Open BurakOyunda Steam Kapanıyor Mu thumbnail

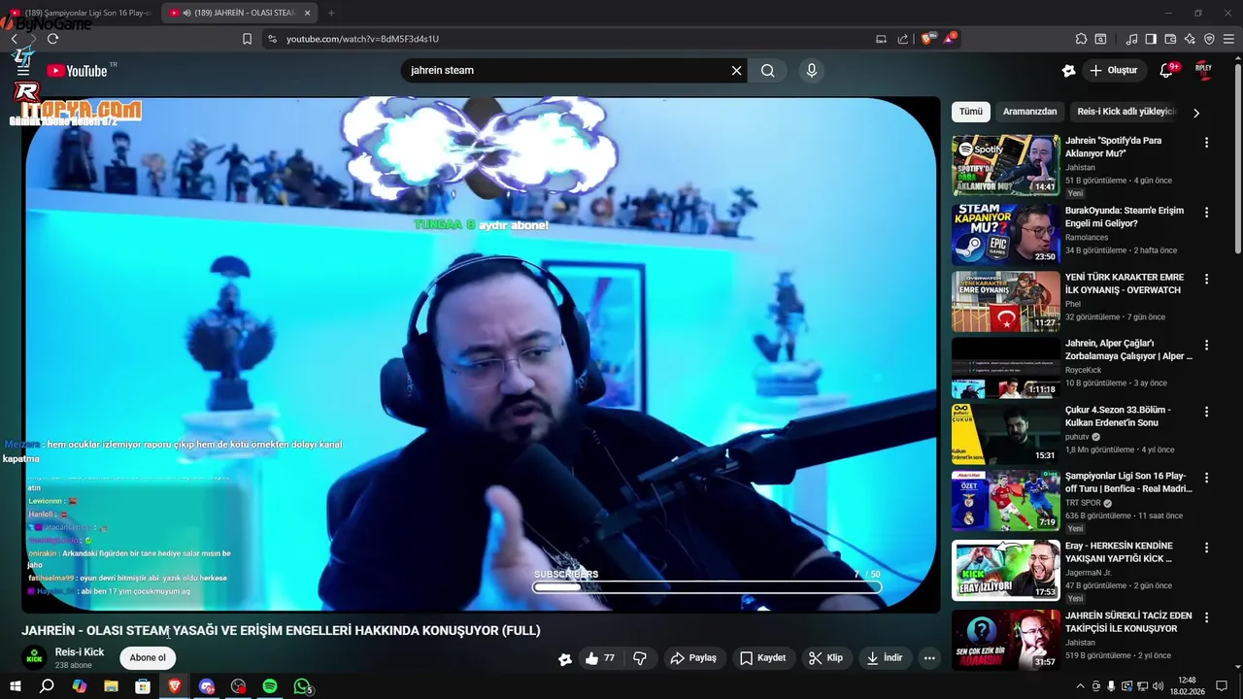click(x=1006, y=233)
